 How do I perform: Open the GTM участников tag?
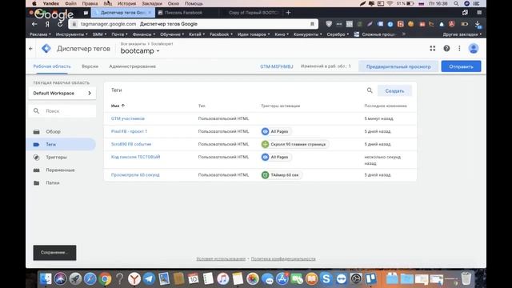(128, 118)
